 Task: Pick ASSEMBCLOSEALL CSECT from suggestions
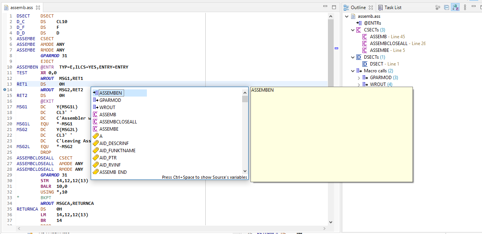tap(118, 122)
